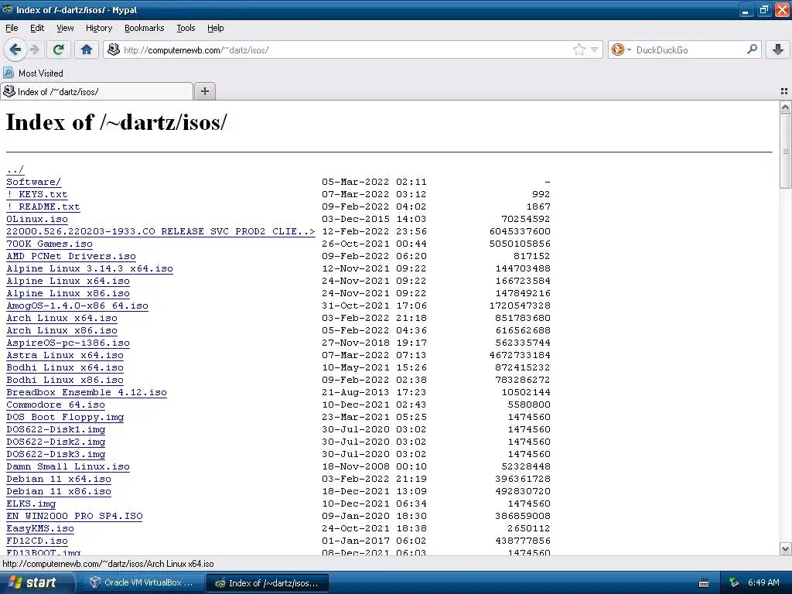Screen dimensions: 792x594
Task: Open the home page with the house icon
Action: [87, 49]
